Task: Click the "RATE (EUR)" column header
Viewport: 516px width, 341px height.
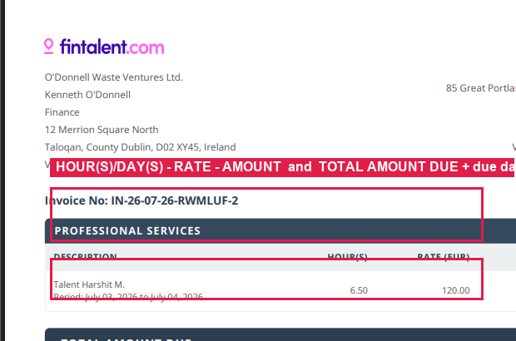Action: pyautogui.click(x=444, y=256)
